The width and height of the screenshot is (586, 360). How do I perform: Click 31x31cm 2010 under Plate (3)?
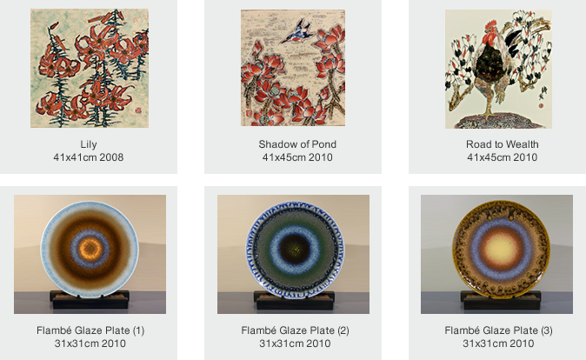tap(498, 343)
